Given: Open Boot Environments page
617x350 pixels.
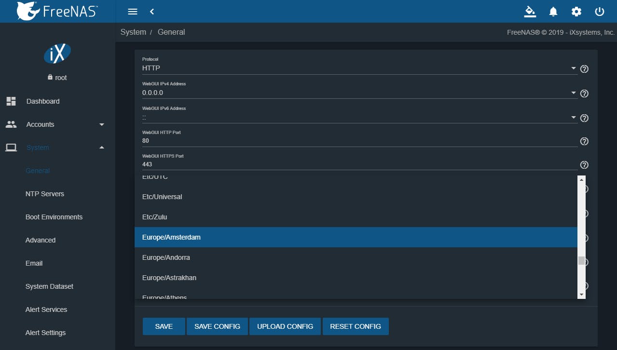Looking at the screenshot, I should coord(54,217).
